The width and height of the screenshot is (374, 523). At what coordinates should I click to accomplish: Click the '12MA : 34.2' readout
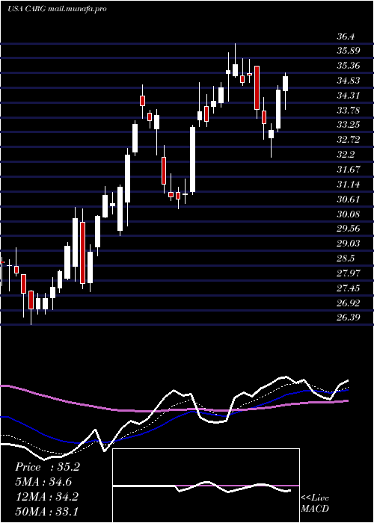[46, 496]
